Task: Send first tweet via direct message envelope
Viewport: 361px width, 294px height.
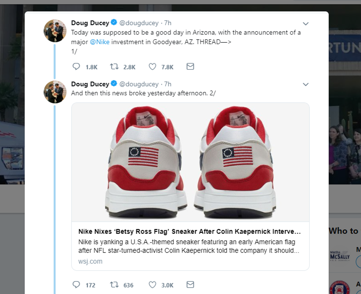Action: [x=190, y=67]
